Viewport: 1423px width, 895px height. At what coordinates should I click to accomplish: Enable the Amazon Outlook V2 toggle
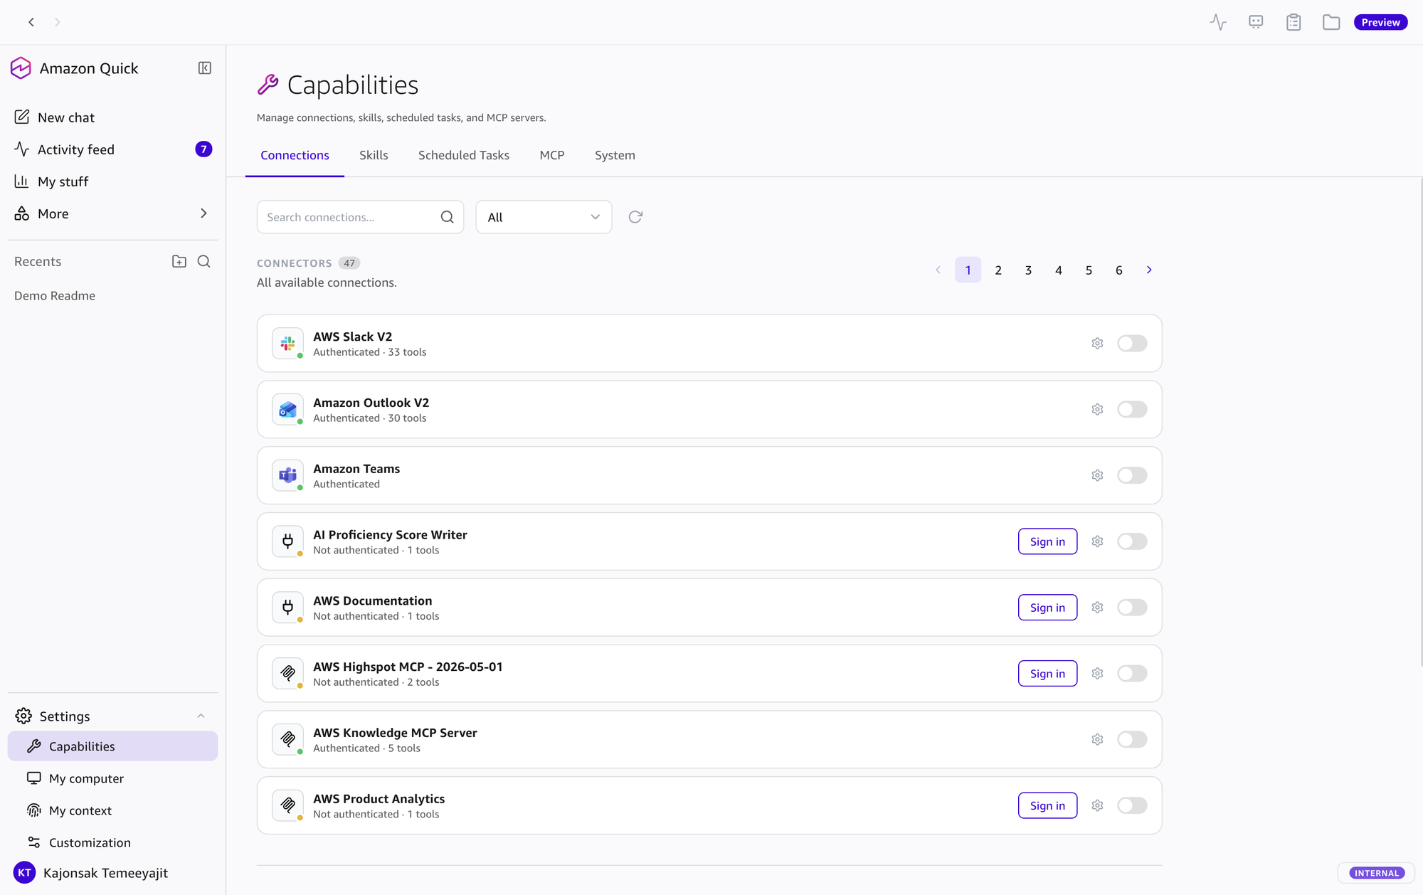coord(1132,410)
